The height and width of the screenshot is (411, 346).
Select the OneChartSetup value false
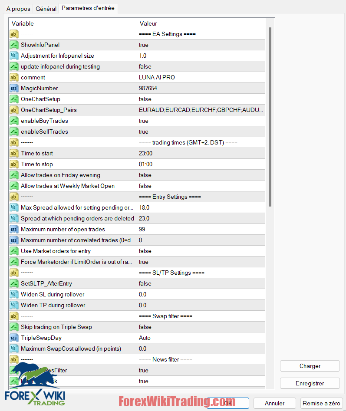coord(201,99)
